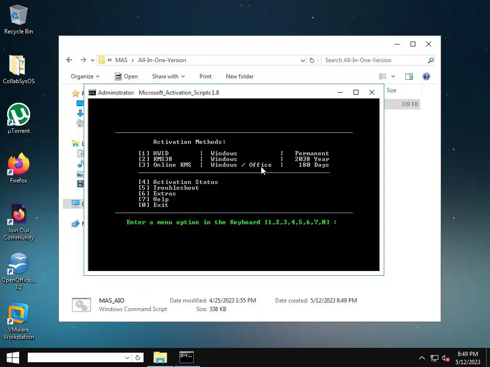This screenshot has height=367, width=490.
Task: Open the Share with menu
Action: [x=168, y=76]
